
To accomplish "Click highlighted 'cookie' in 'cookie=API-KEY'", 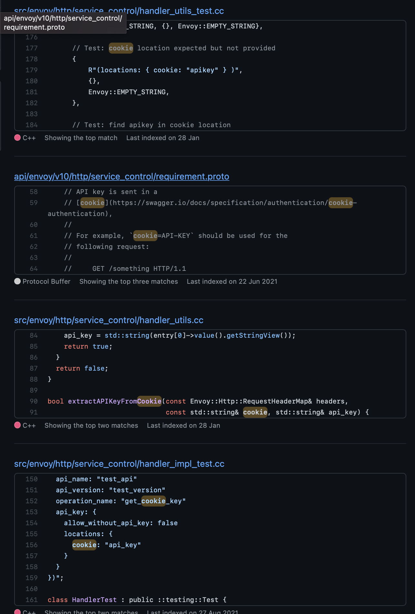I will coord(145,236).
